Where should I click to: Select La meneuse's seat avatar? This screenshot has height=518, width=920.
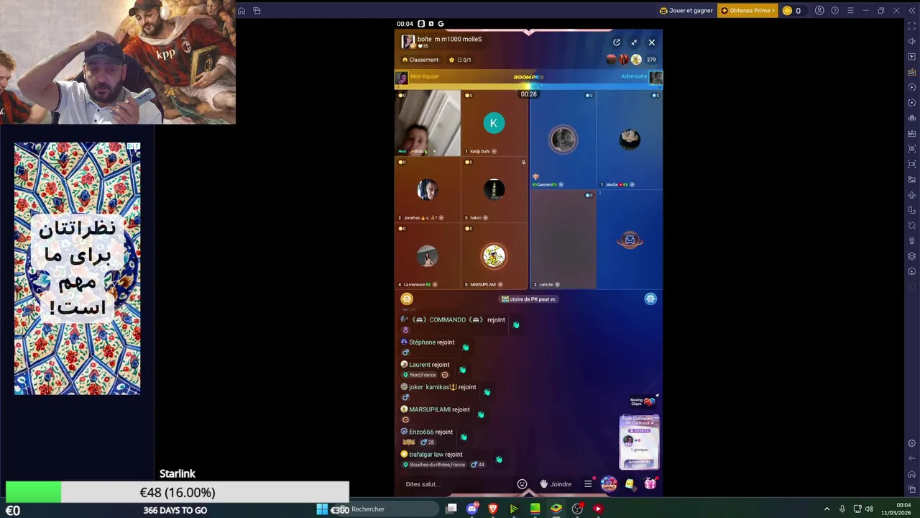(x=427, y=256)
